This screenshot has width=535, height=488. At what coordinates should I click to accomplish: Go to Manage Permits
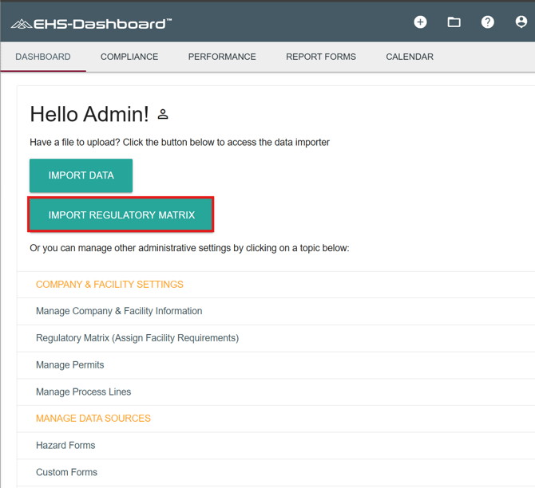pos(70,365)
